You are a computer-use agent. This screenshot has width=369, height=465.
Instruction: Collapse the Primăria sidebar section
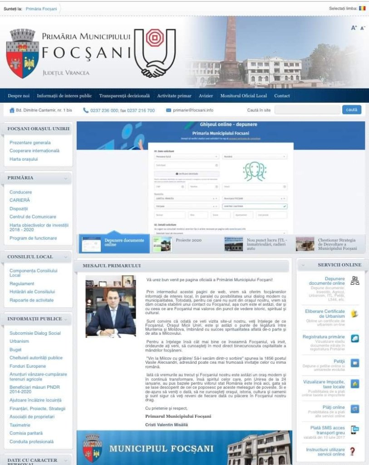[x=66, y=178]
